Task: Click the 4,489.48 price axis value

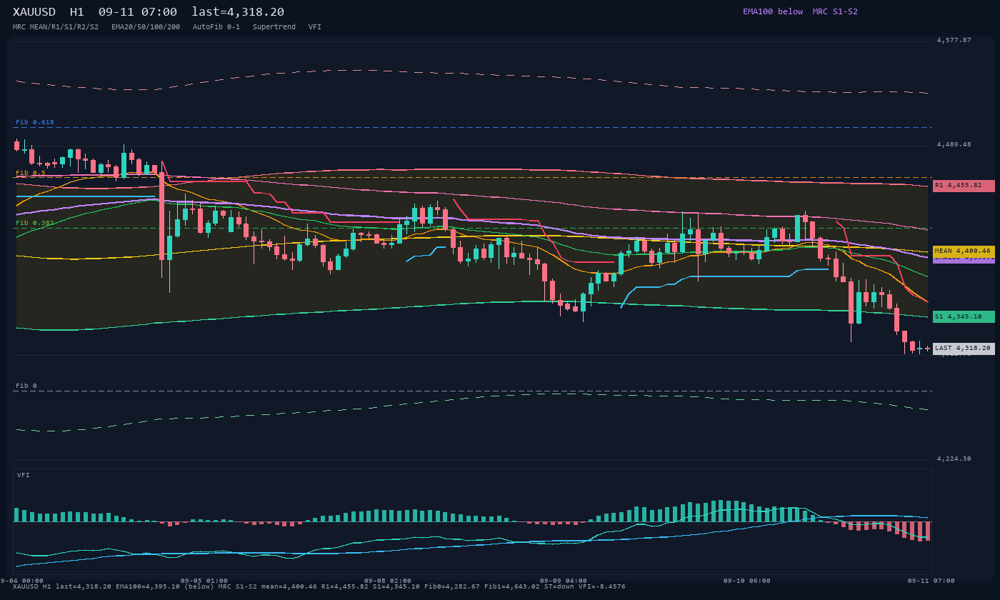Action: (x=954, y=144)
